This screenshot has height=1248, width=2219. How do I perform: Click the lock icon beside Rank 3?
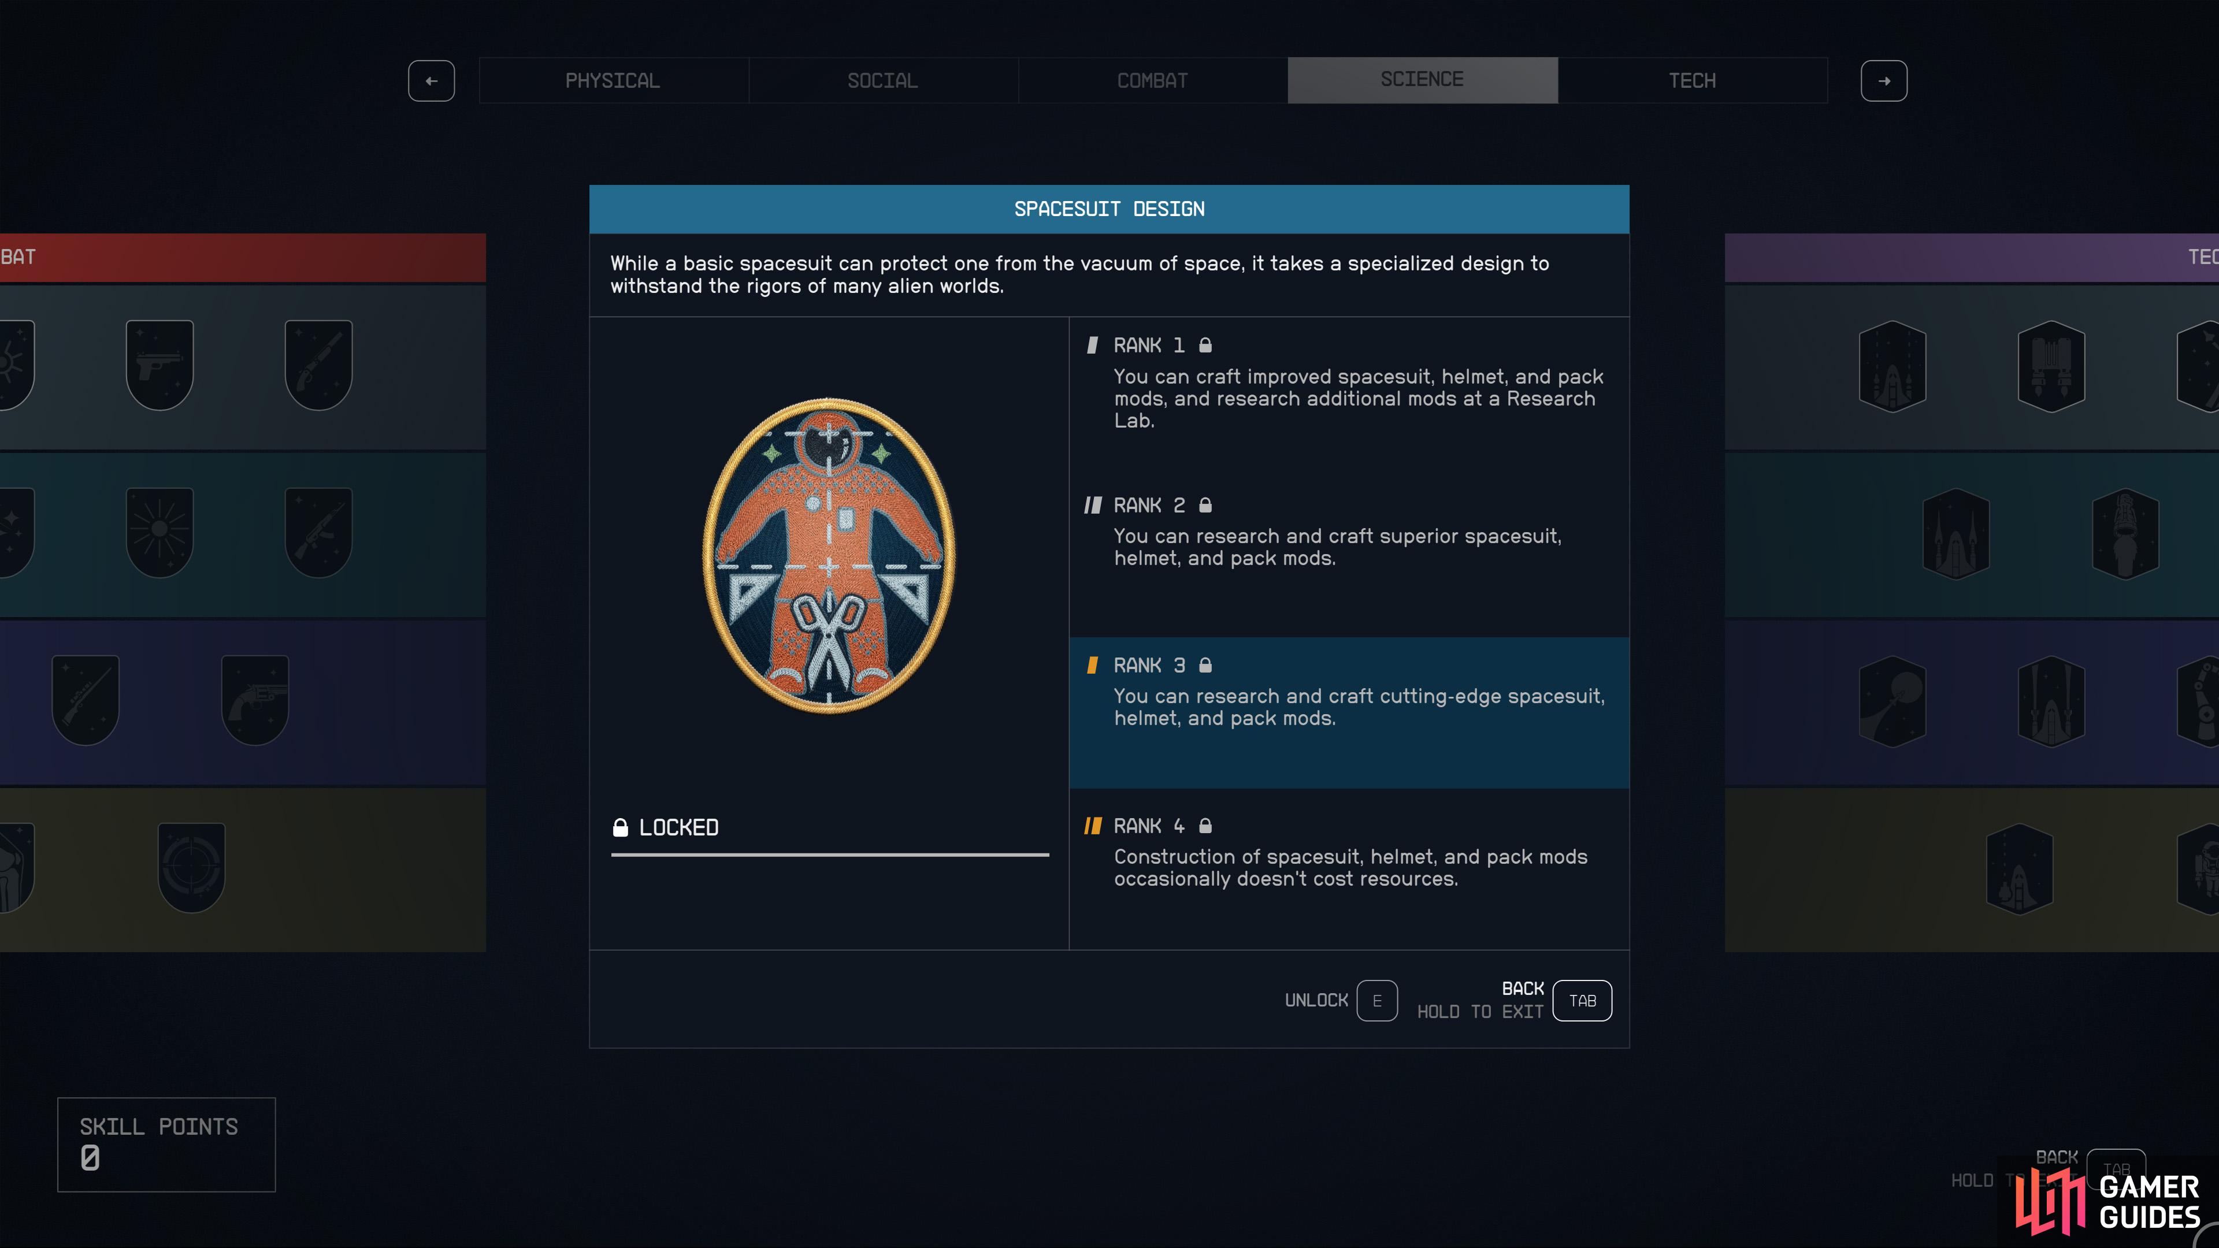pyautogui.click(x=1205, y=666)
